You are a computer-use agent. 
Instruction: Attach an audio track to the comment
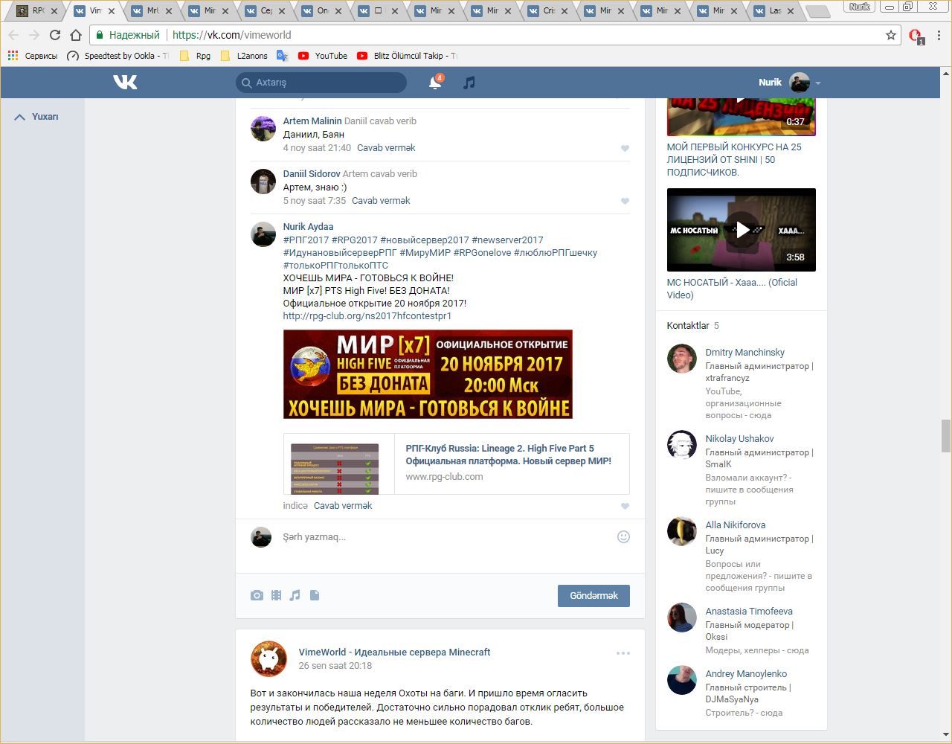click(x=295, y=595)
